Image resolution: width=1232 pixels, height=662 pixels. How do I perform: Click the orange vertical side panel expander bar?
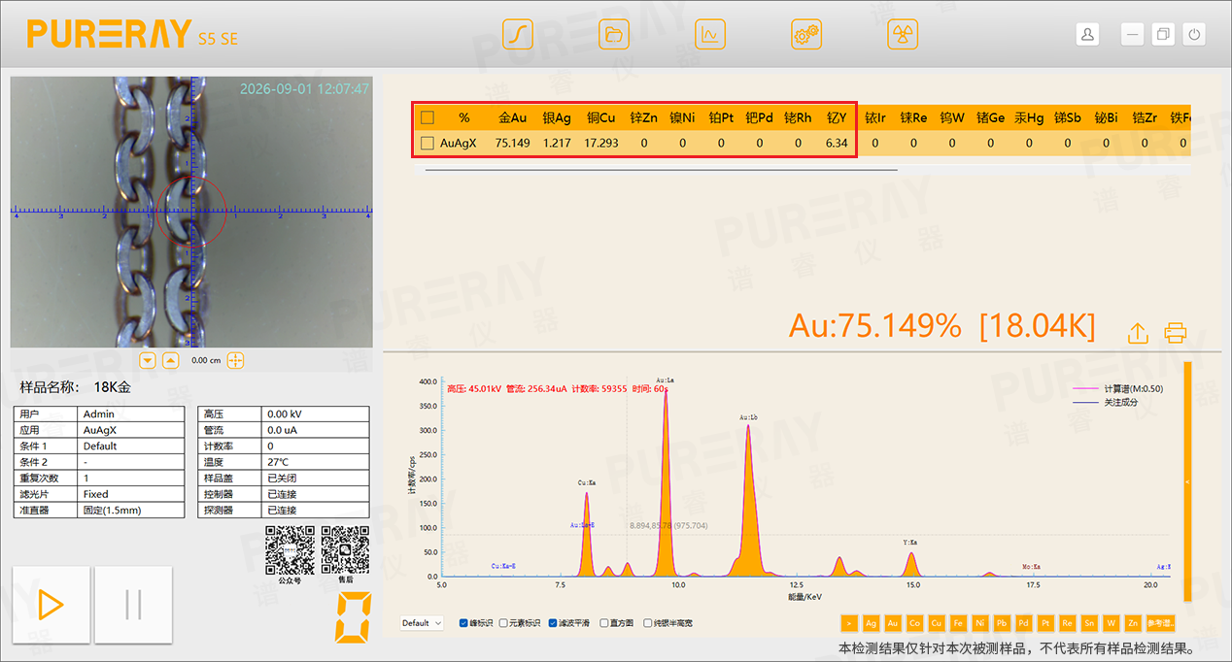pos(1186,482)
